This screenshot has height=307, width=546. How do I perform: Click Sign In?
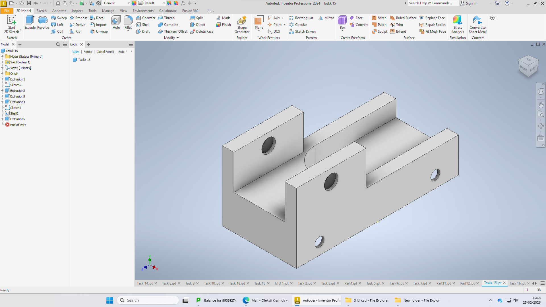(468, 3)
